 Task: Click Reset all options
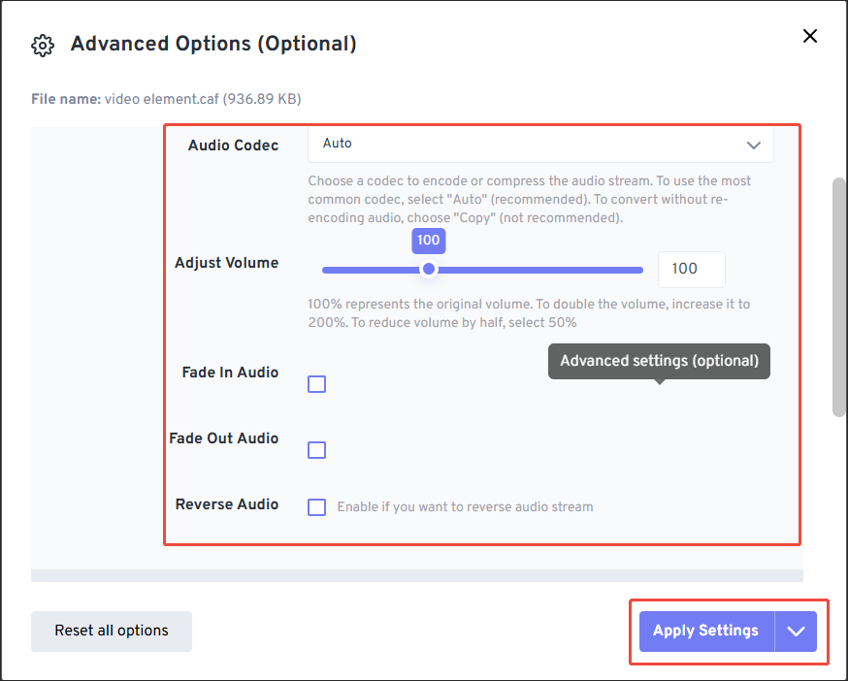point(111,631)
